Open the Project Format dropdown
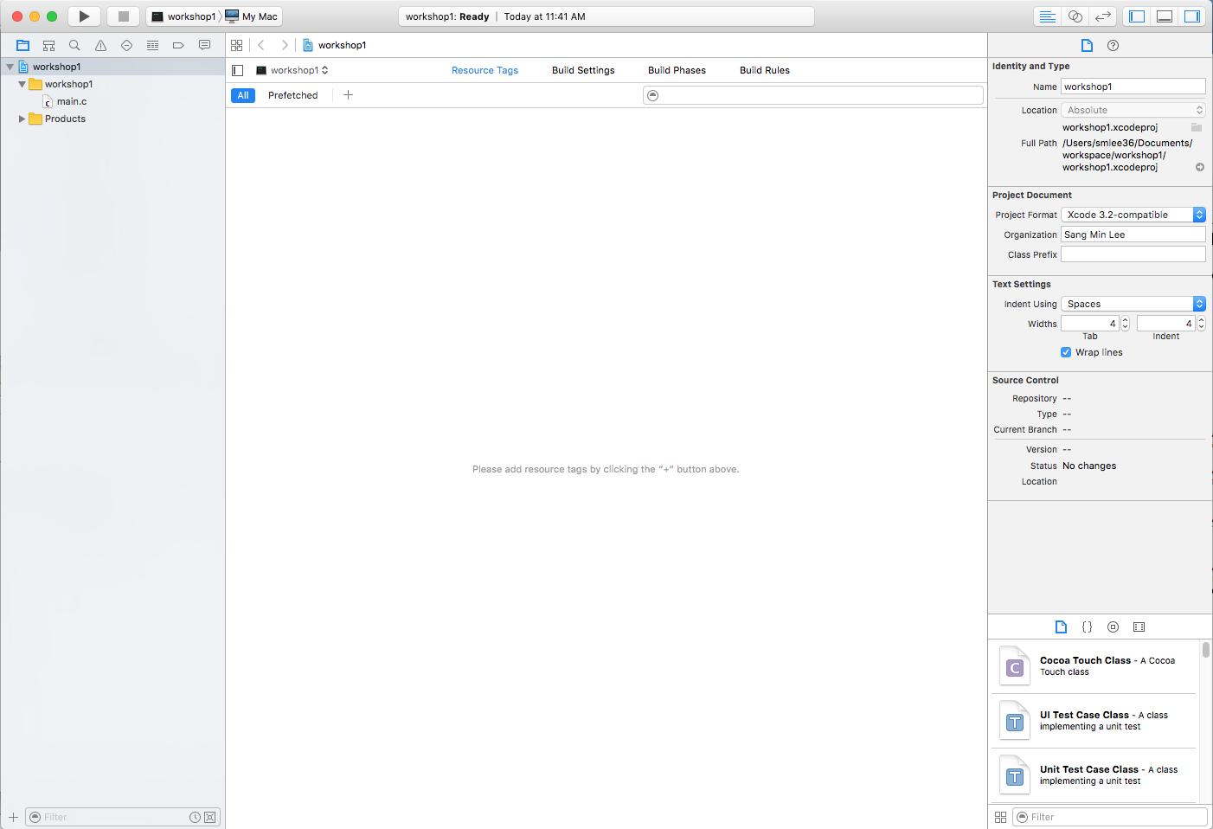This screenshot has width=1213, height=829. [1133, 215]
